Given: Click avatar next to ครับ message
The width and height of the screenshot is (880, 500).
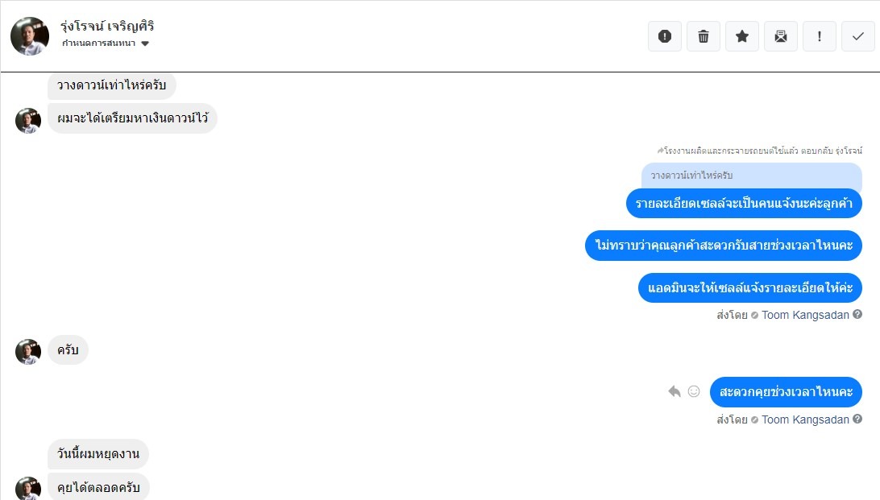Looking at the screenshot, I should tap(28, 351).
